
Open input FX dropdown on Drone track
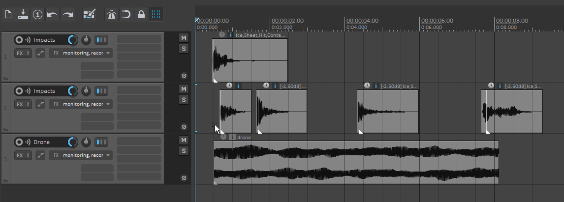point(81,155)
